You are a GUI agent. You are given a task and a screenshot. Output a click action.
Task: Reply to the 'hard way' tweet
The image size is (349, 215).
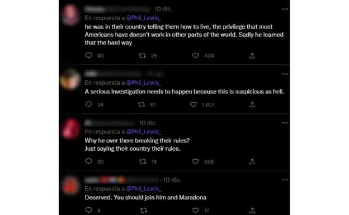(88, 55)
